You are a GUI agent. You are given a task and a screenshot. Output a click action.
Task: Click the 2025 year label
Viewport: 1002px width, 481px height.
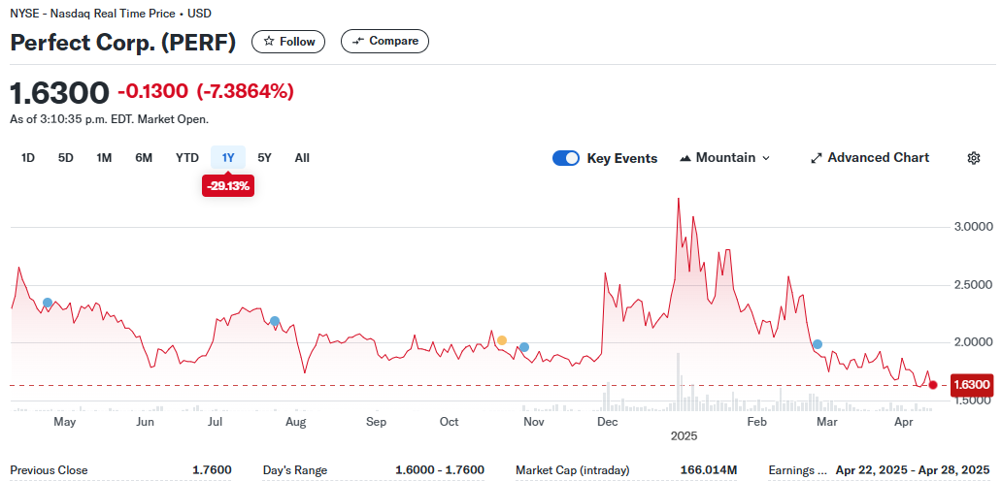point(684,437)
